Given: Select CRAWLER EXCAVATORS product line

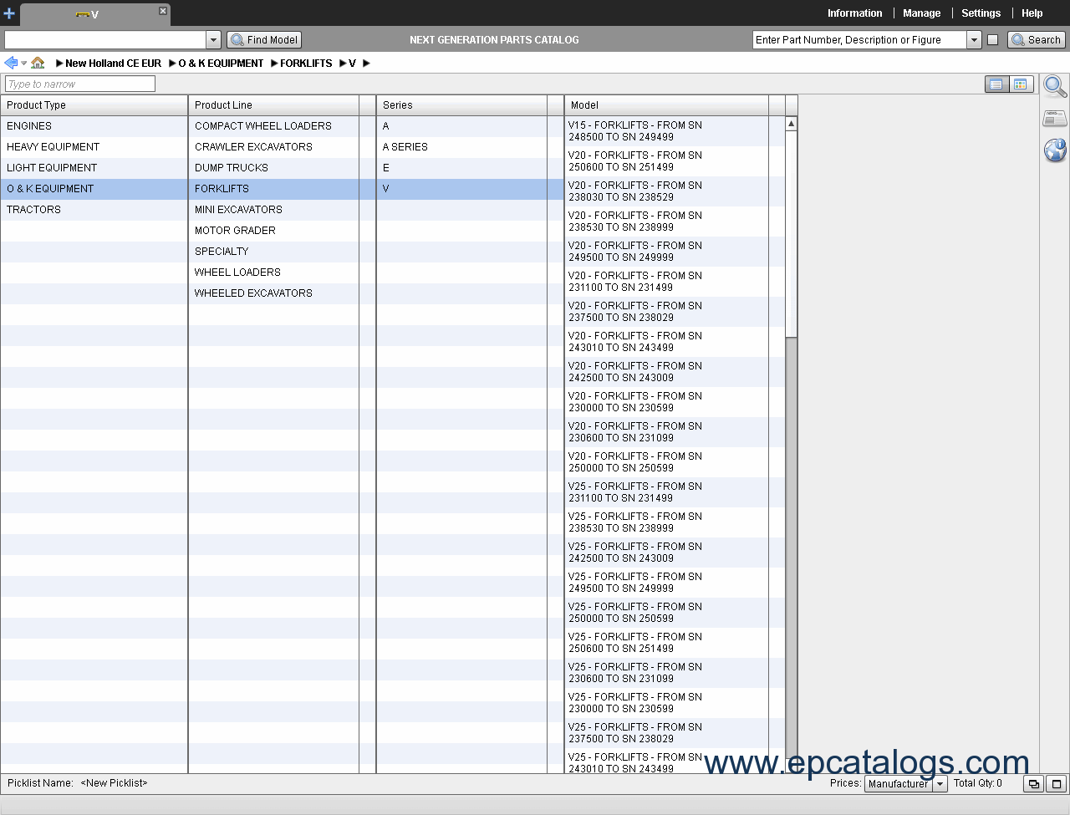Looking at the screenshot, I should [x=274, y=147].
